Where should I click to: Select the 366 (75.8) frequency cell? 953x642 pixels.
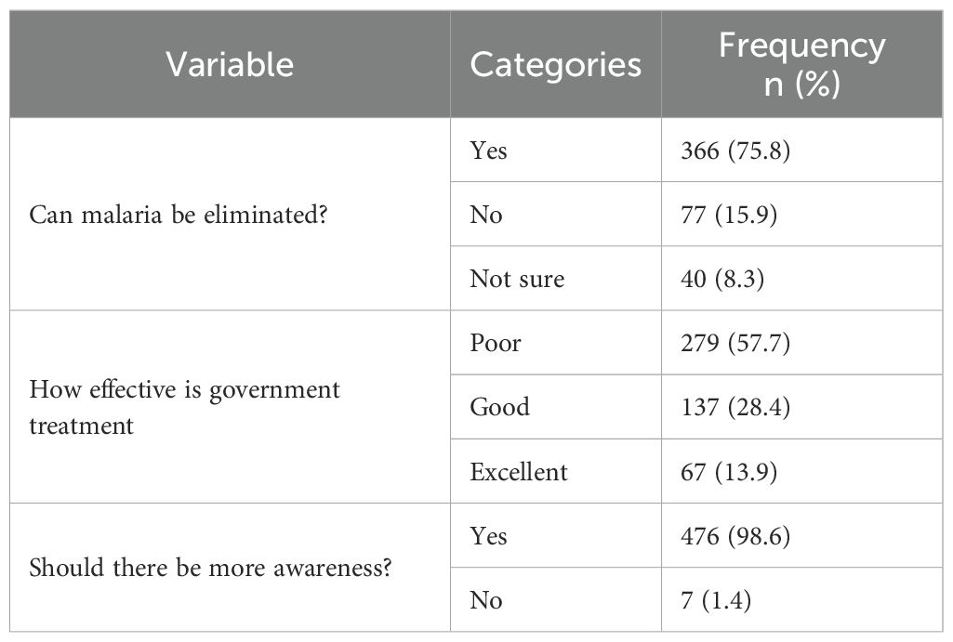click(735, 150)
